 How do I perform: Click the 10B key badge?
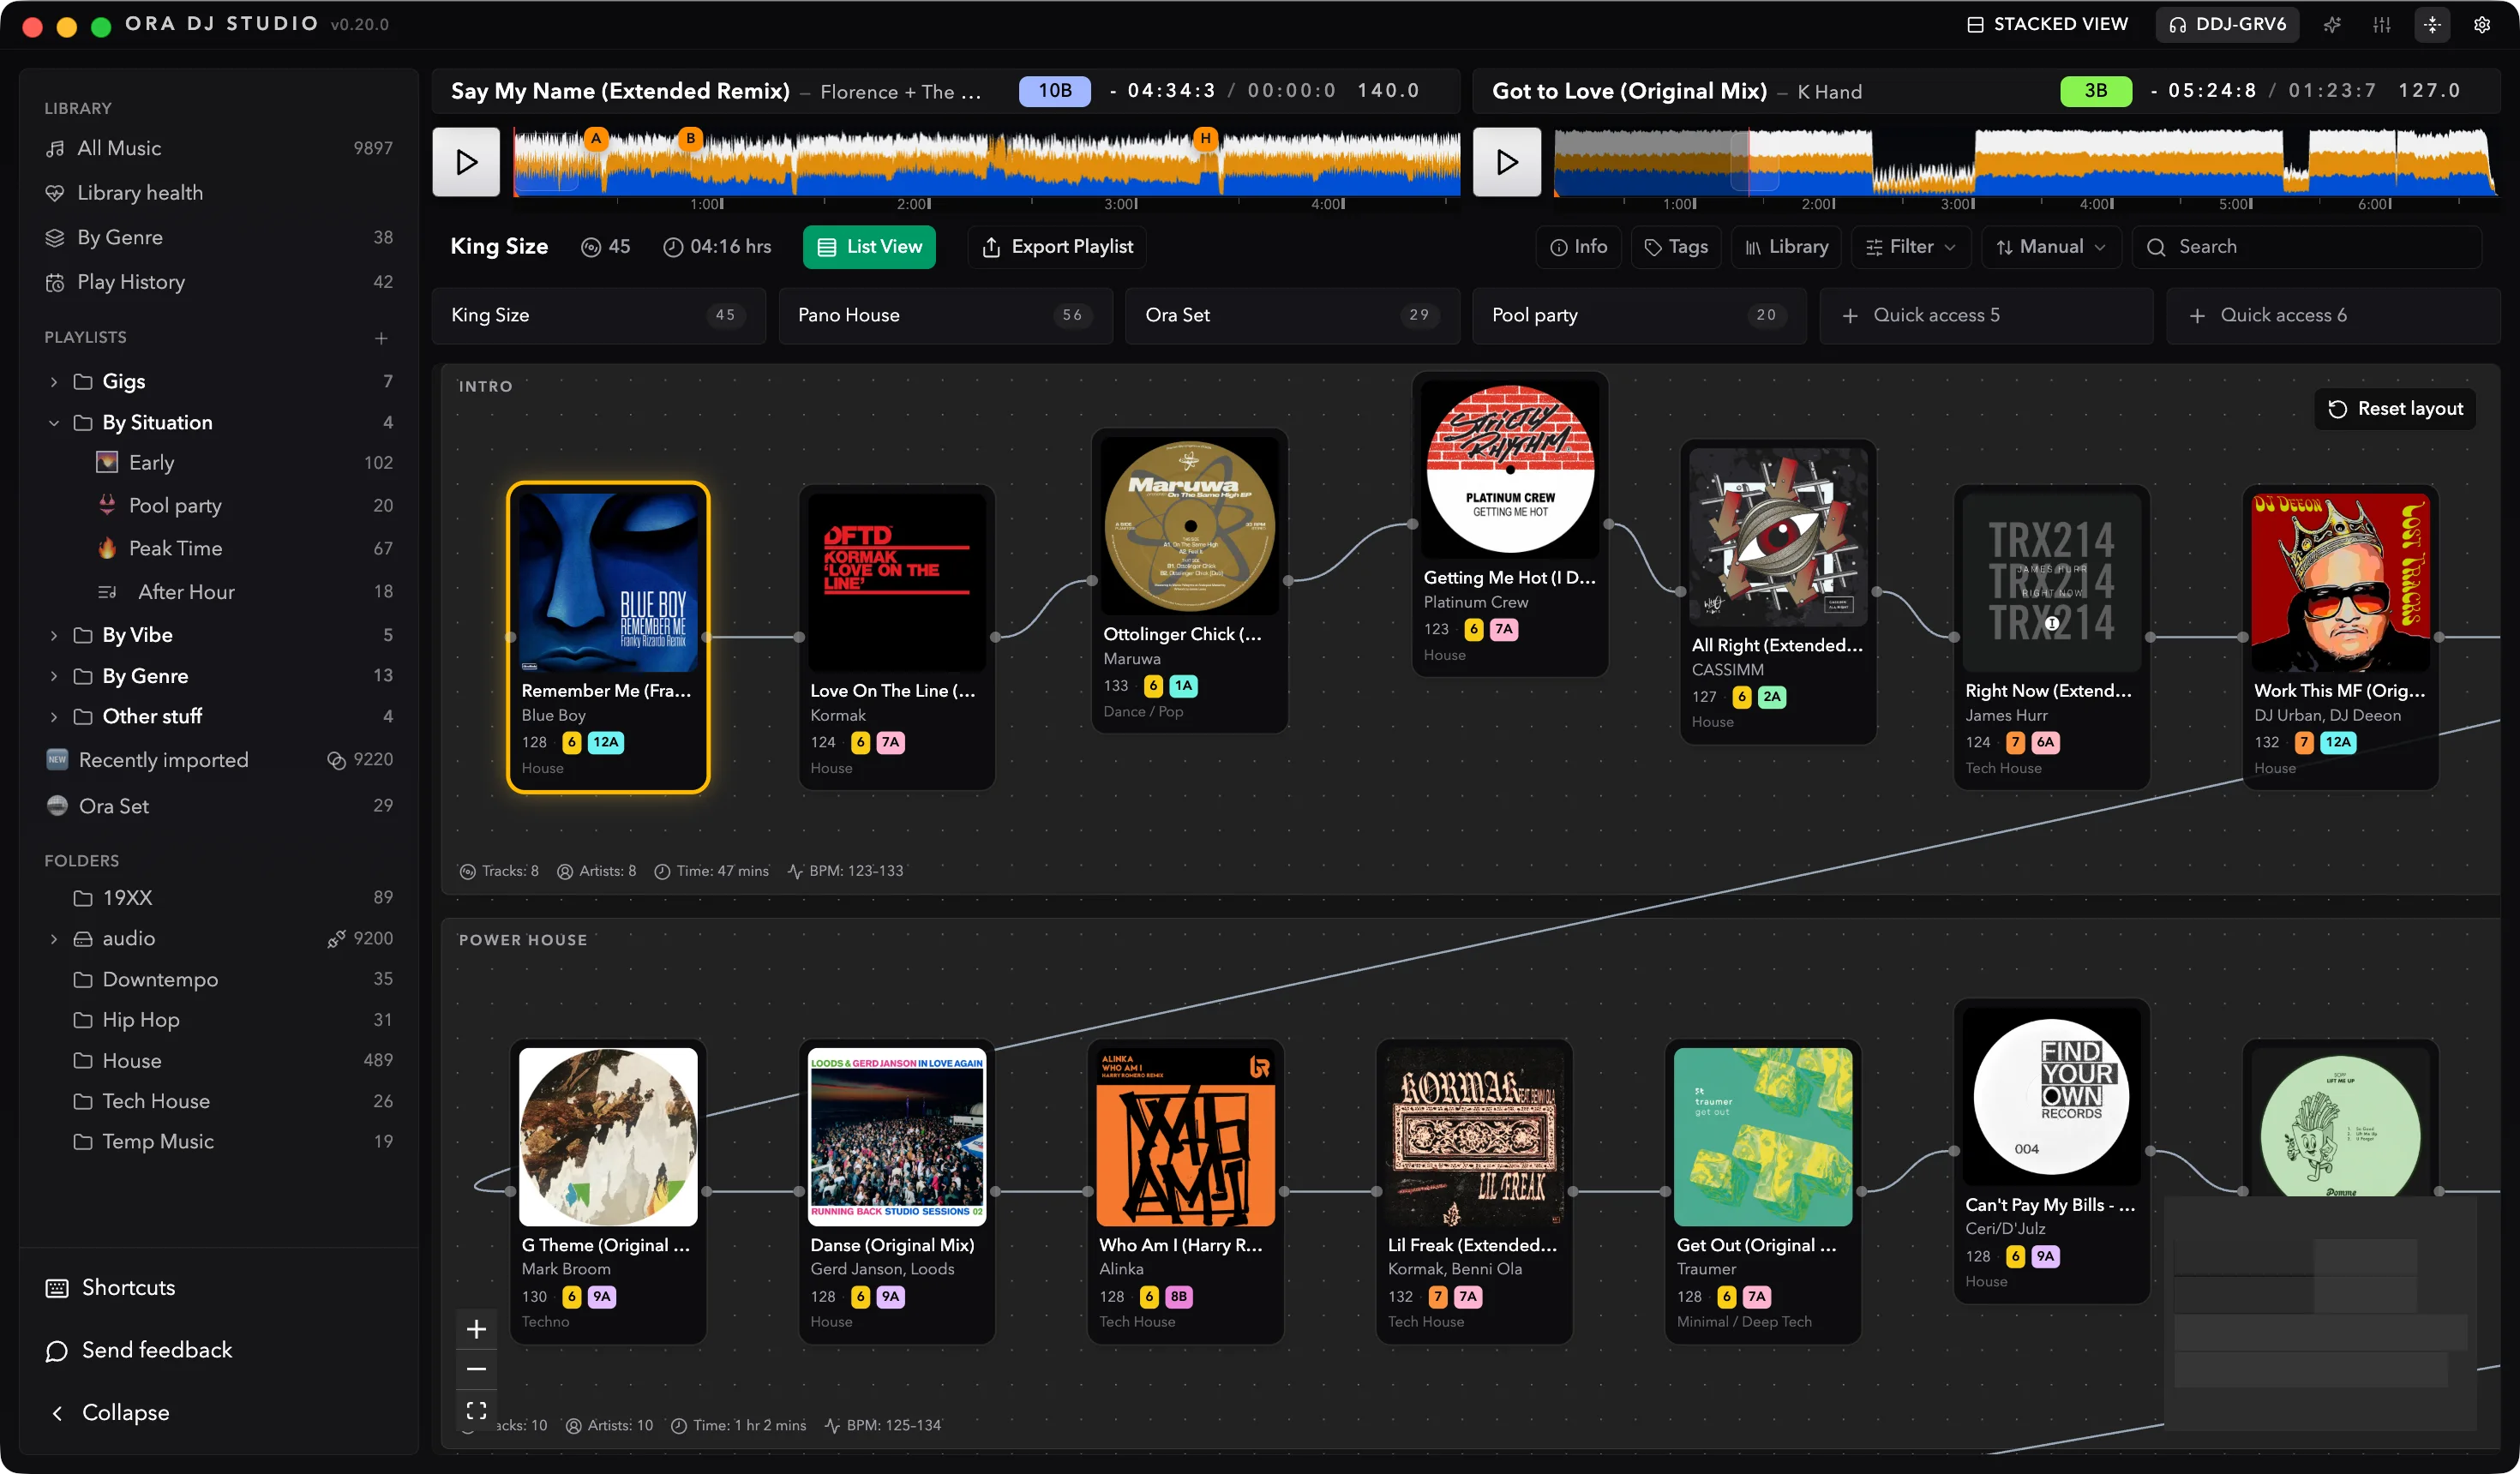[1054, 91]
